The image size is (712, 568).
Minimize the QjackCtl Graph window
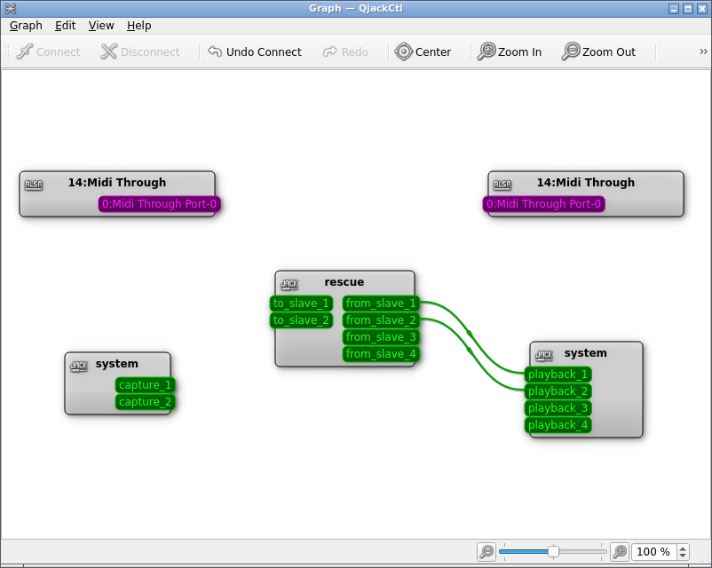[x=674, y=9]
